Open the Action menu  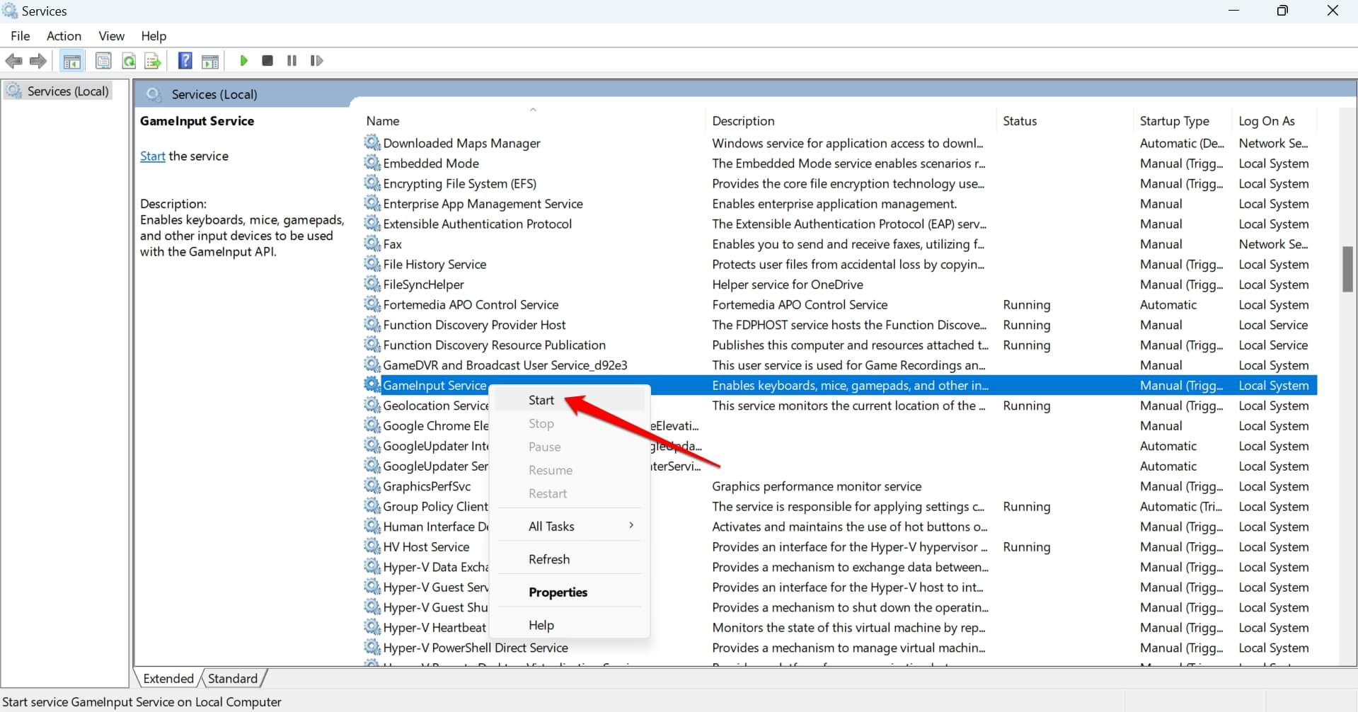(64, 36)
